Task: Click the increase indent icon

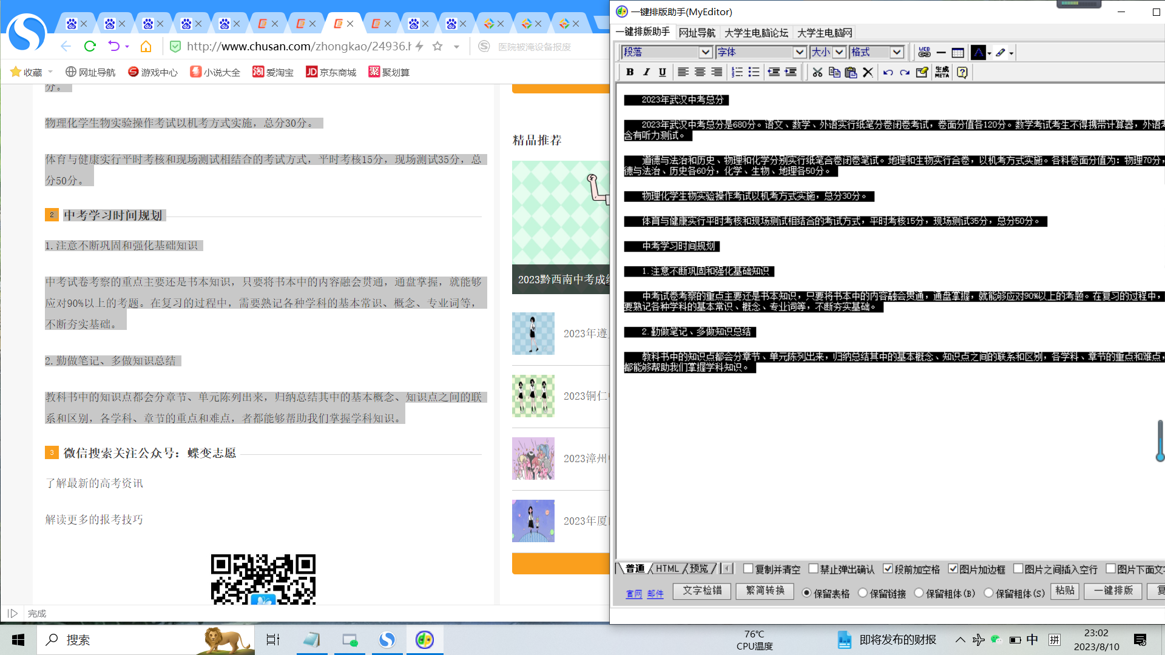Action: 791,72
